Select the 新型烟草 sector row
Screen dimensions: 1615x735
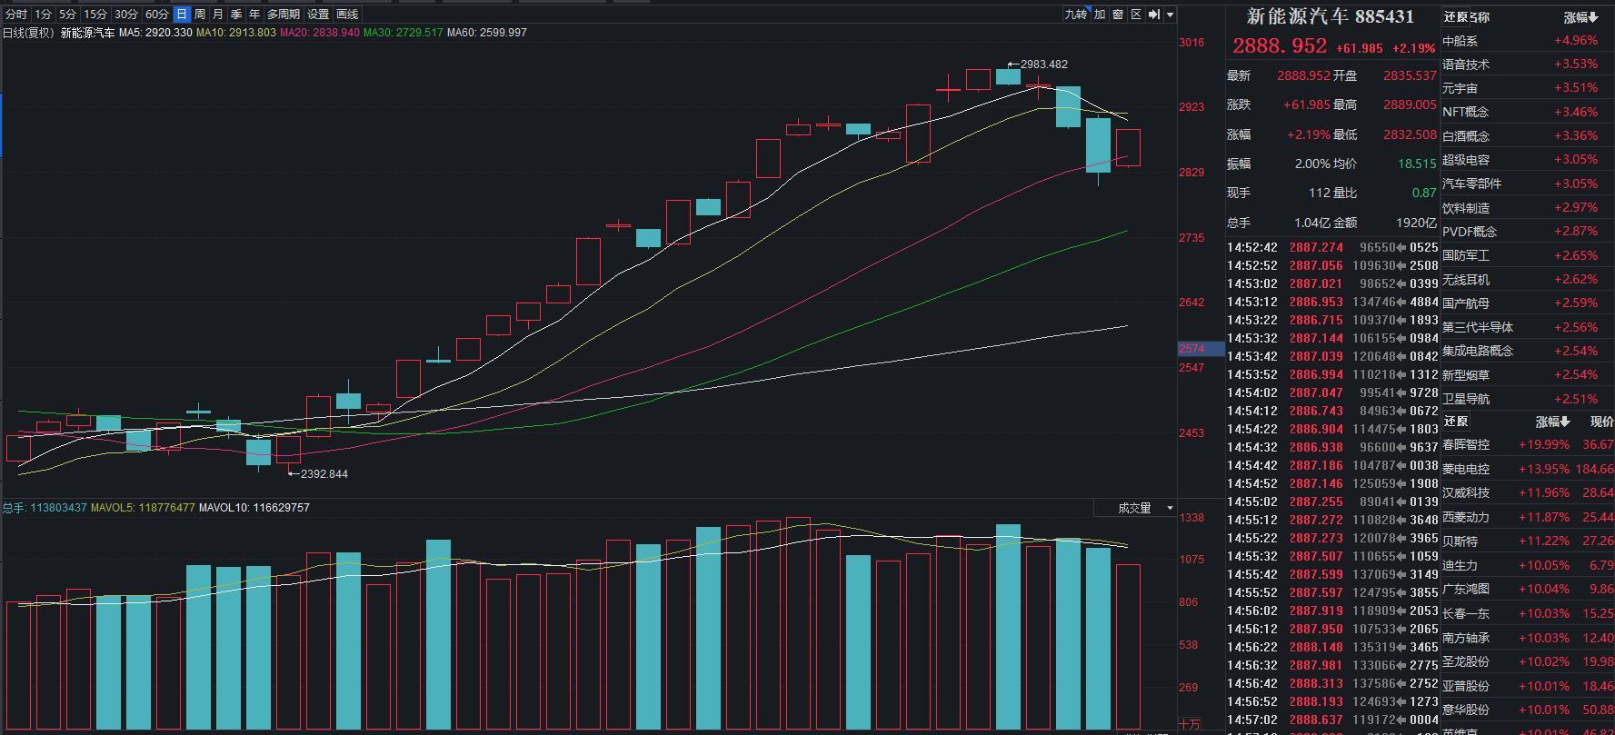pos(1527,375)
